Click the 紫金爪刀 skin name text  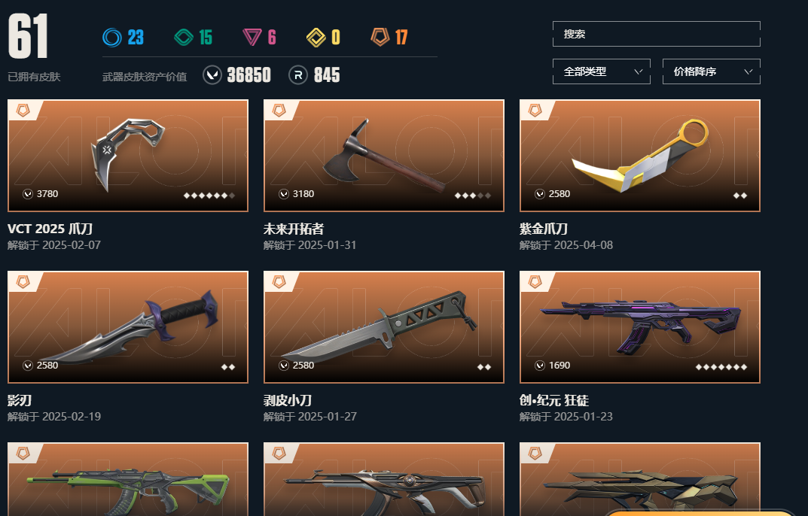coord(544,229)
